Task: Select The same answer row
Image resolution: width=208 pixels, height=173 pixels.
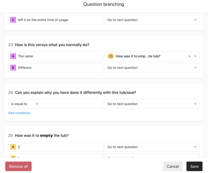Action: [x=56, y=56]
